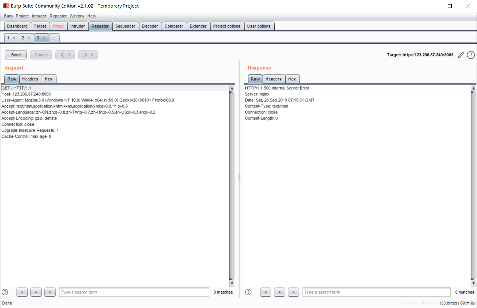
Task: Click the Host header line in request
Action: 26,94
